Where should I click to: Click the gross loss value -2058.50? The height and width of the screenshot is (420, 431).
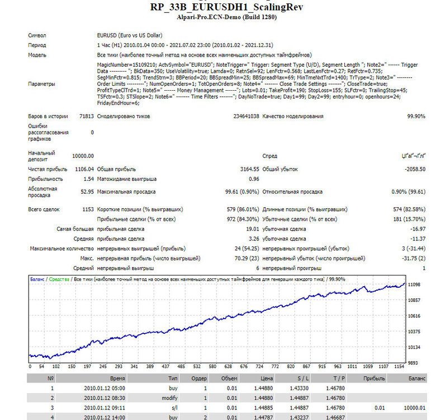pos(415,169)
